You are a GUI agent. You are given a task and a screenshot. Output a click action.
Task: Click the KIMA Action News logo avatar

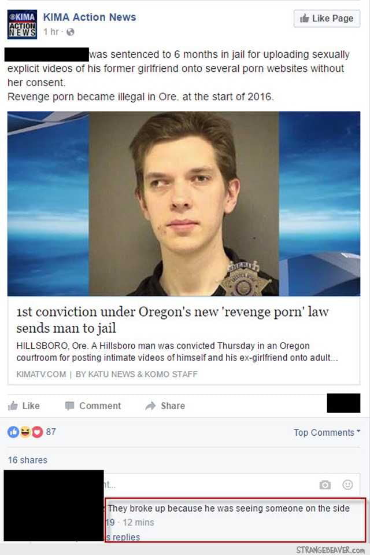click(x=22, y=24)
